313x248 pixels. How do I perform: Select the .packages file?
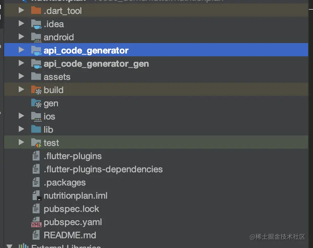coord(65,183)
